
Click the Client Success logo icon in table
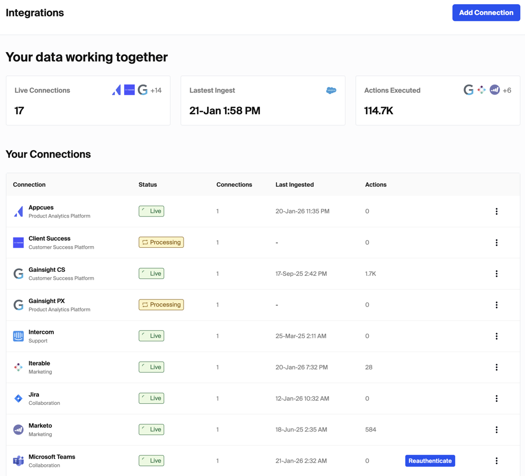point(18,243)
